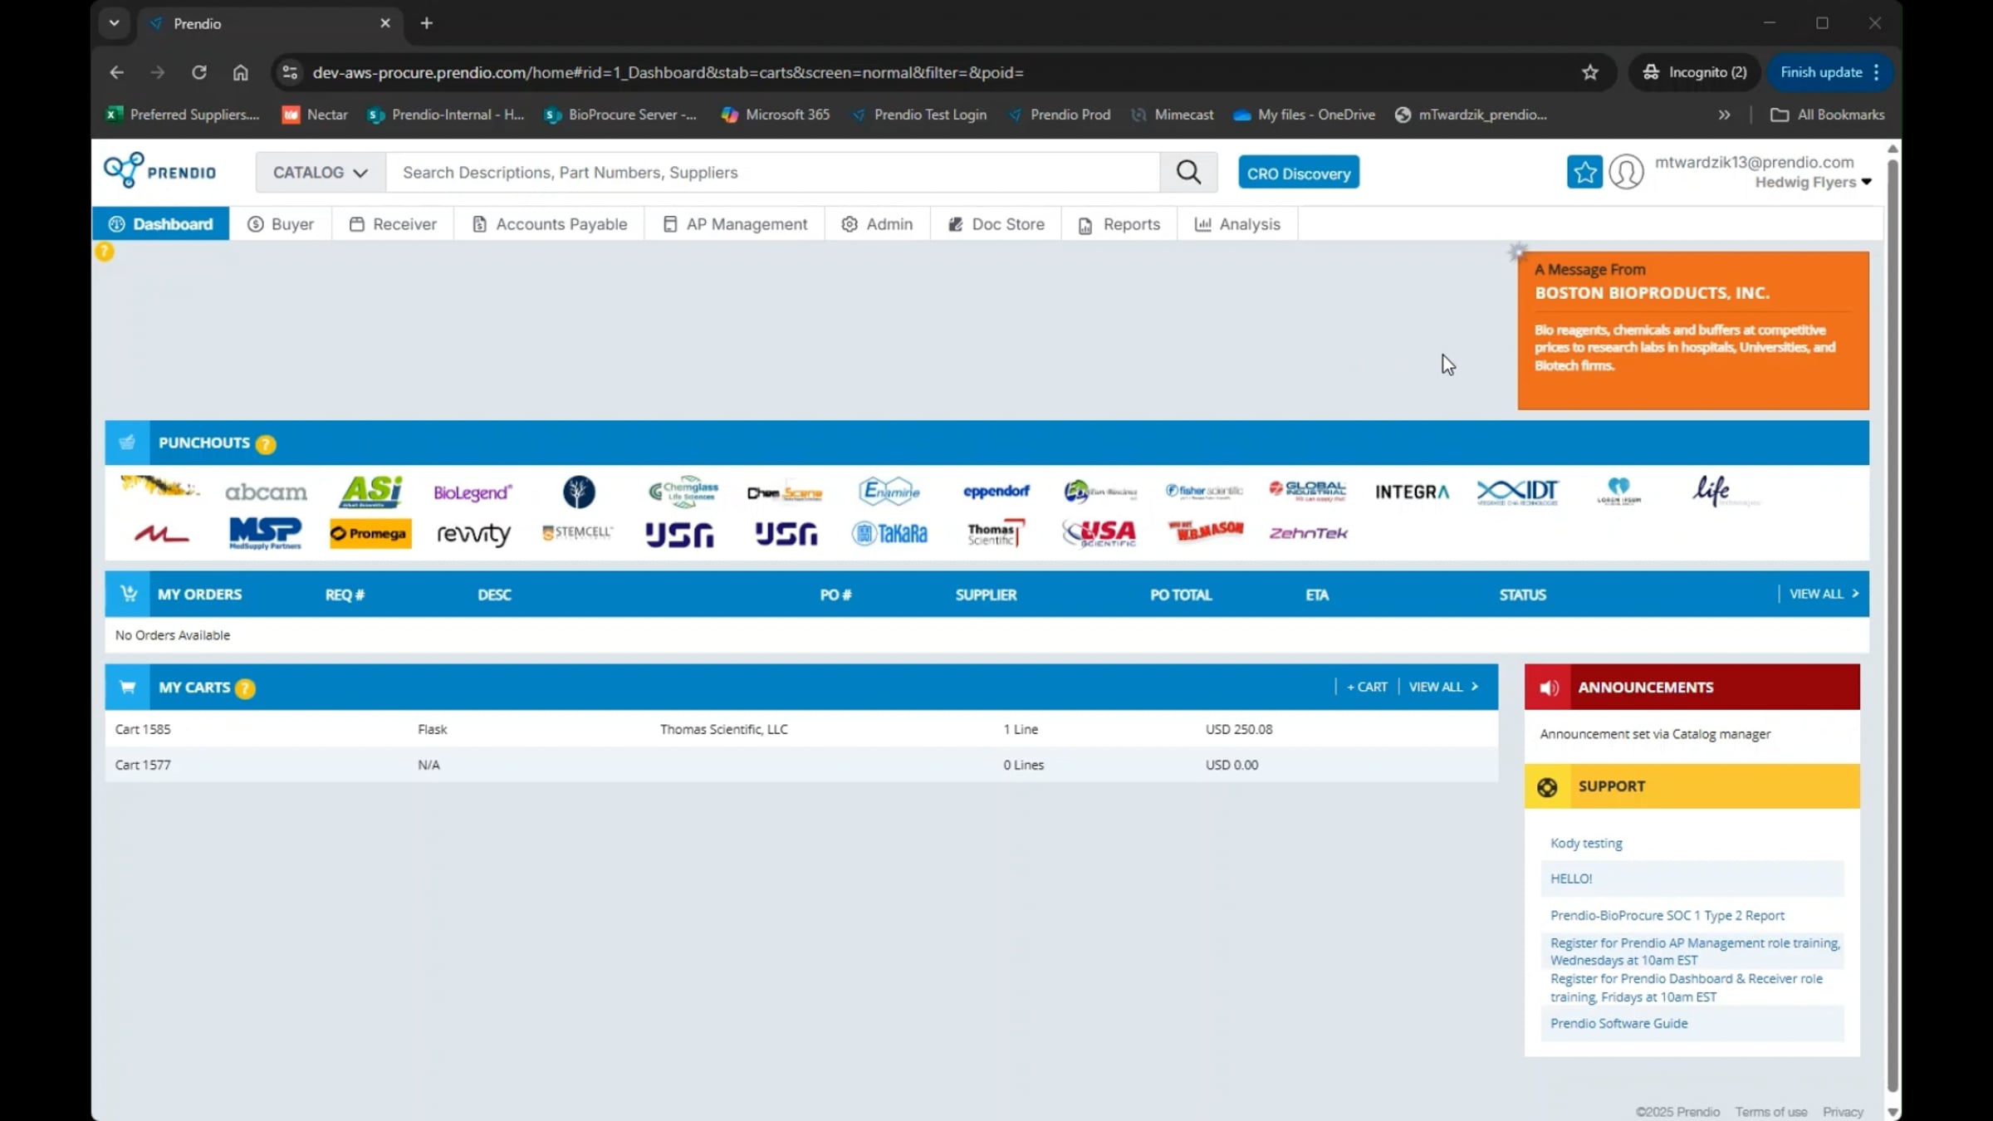Click the help icon beside PUNCHOUTS
This screenshot has width=1993, height=1121.
(266, 444)
